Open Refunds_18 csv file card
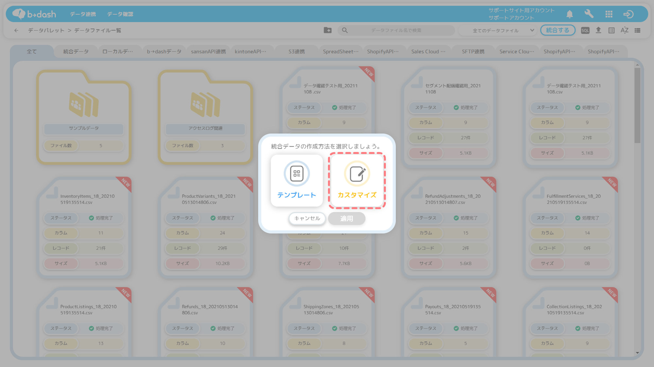The image size is (654, 367). [205, 322]
